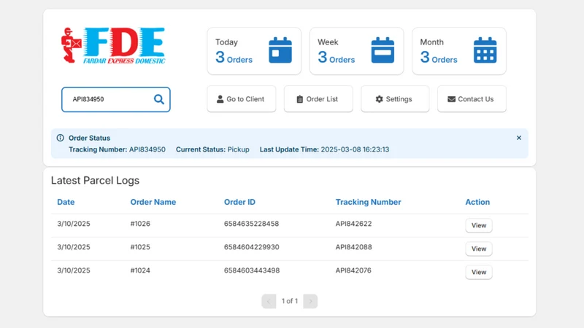The image size is (584, 328).
Task: Click the order name #1026
Action: click(x=140, y=224)
